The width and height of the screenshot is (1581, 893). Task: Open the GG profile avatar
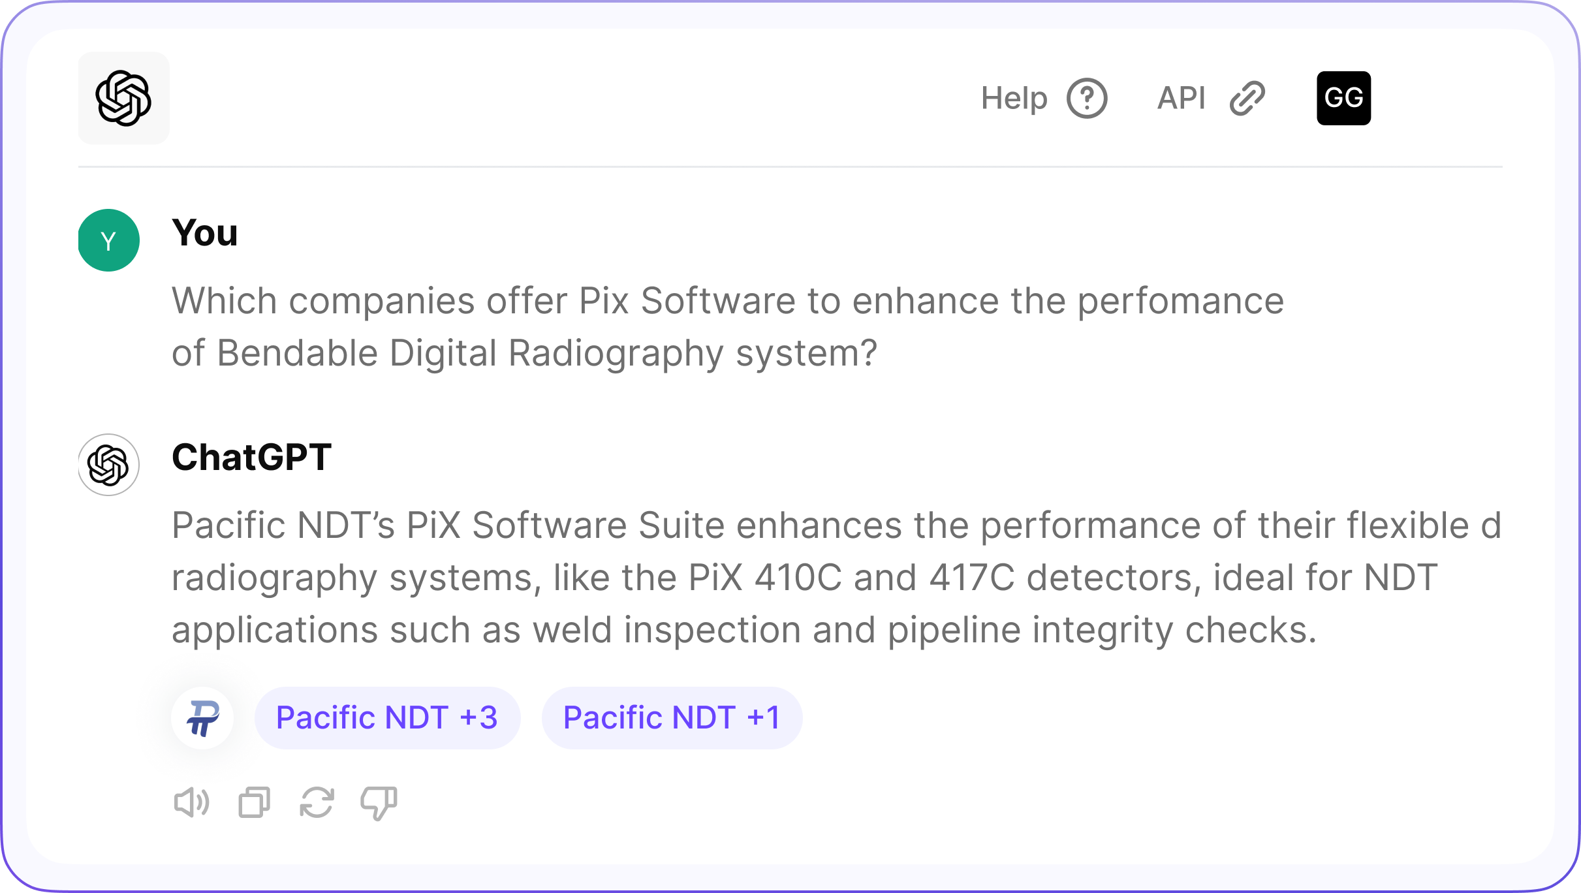(x=1343, y=99)
